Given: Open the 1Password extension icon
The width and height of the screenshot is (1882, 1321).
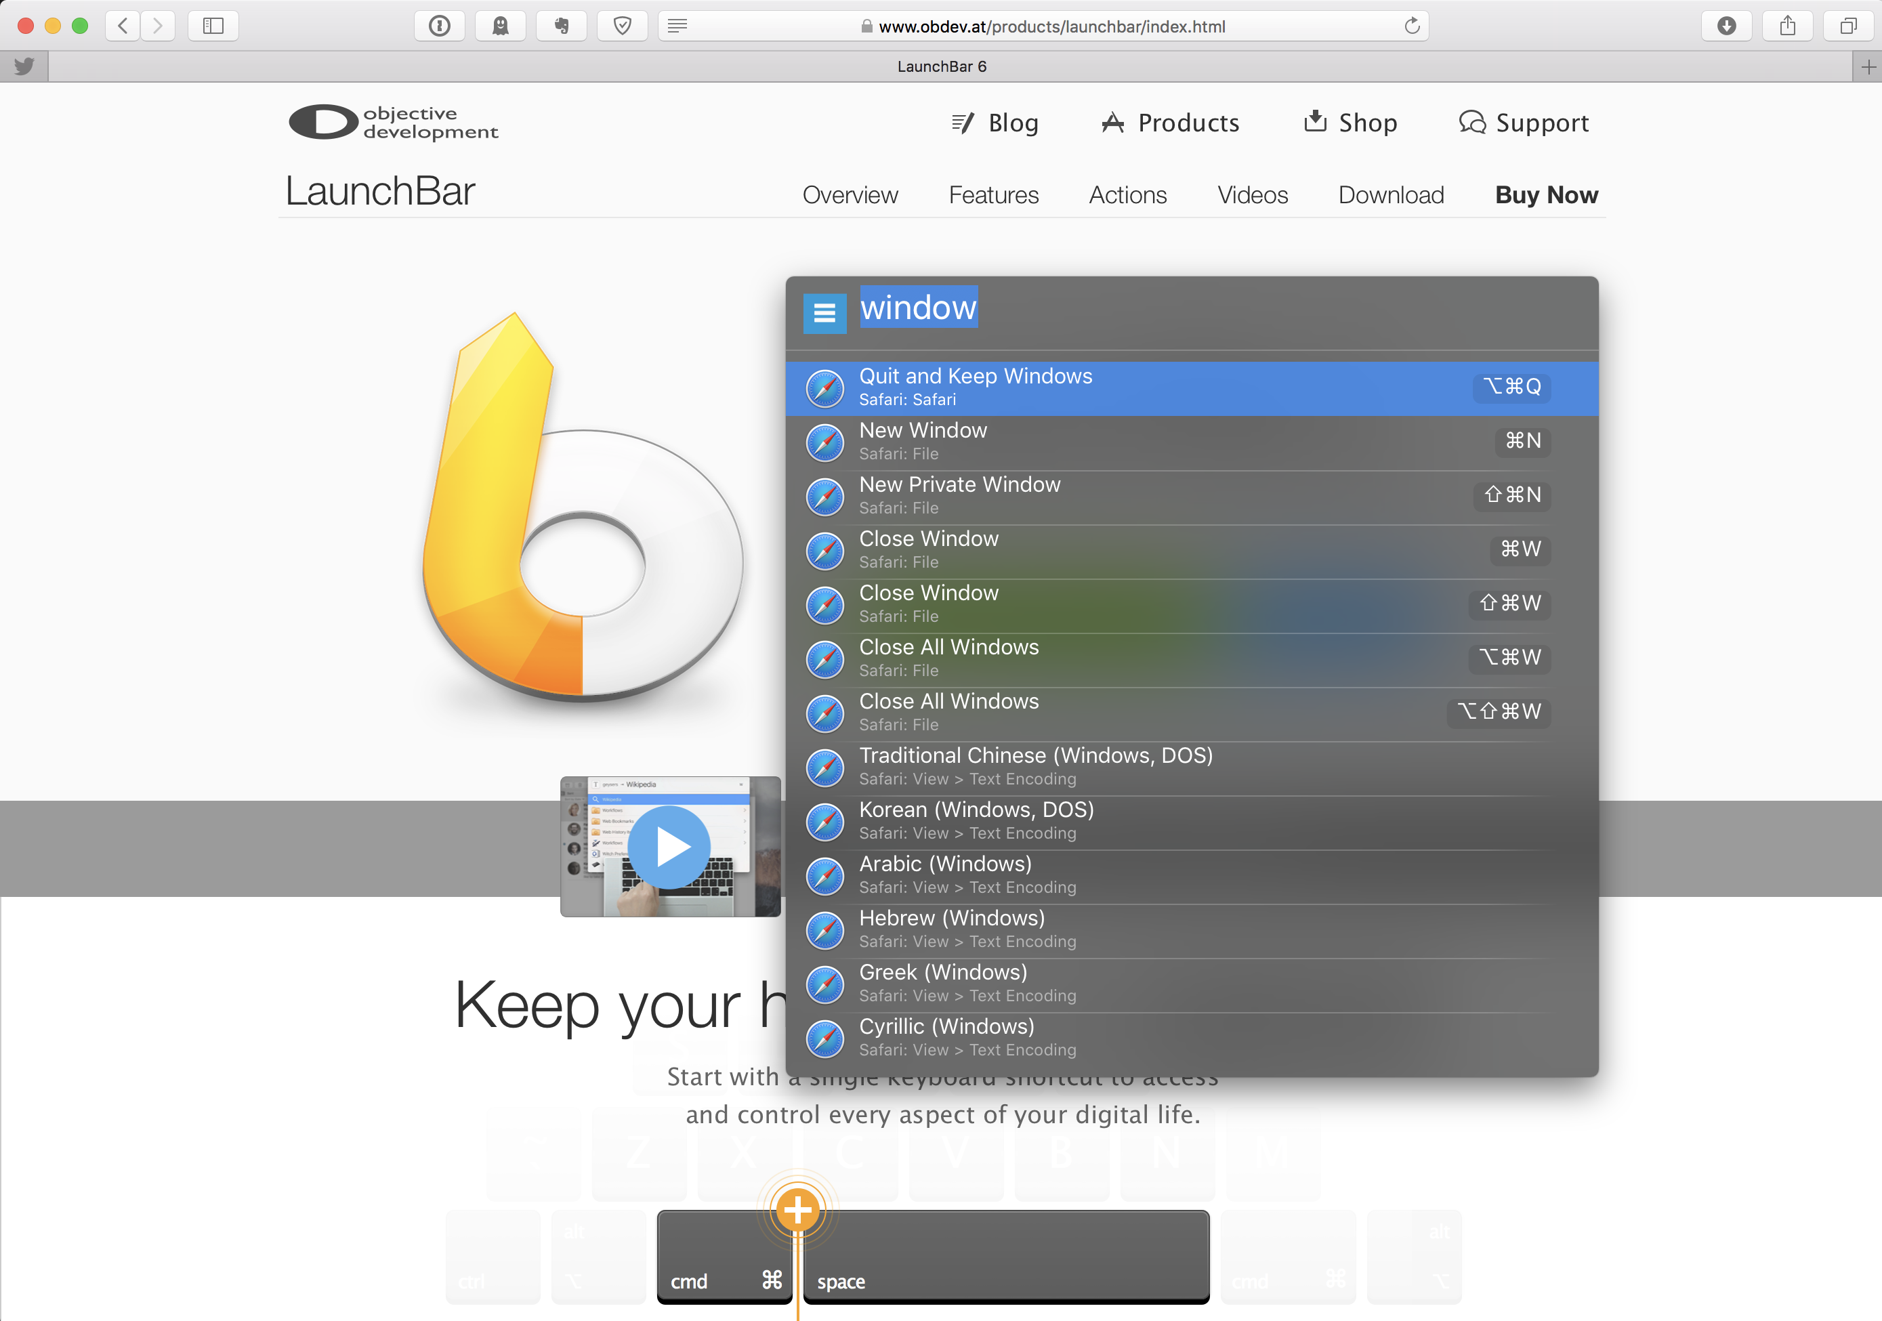Looking at the screenshot, I should click(440, 26).
